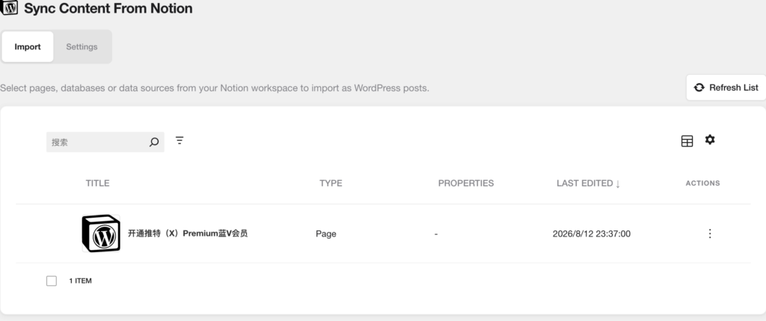Click the Page type cell
Screen dimensions: 766x321
(326, 234)
